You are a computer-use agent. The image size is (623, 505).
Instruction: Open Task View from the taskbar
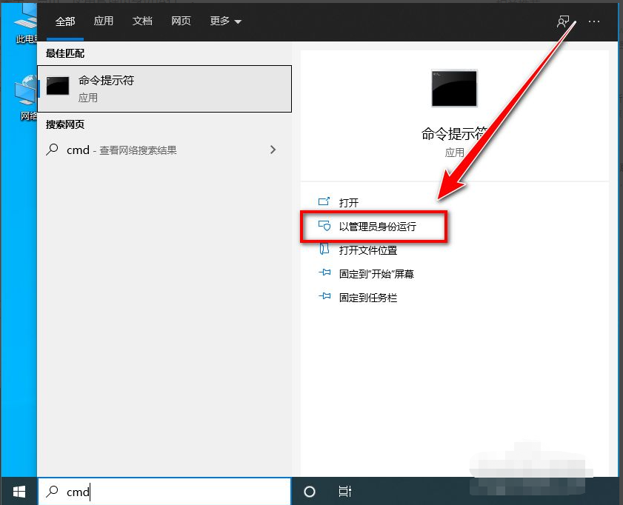(x=345, y=491)
